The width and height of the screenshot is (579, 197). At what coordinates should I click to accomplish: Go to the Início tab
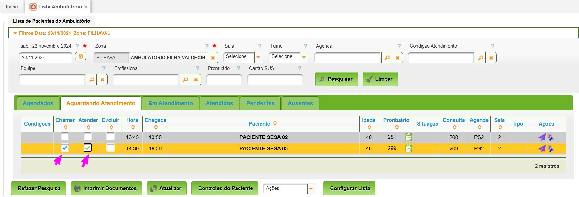[12, 7]
